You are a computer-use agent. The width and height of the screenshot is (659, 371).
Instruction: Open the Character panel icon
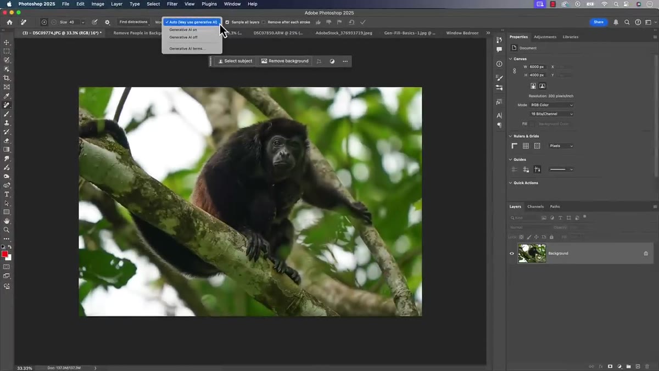(x=499, y=115)
